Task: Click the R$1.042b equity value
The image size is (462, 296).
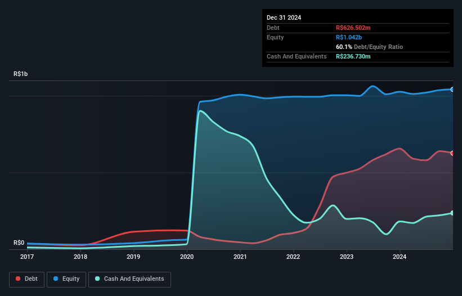Action: tap(349, 37)
